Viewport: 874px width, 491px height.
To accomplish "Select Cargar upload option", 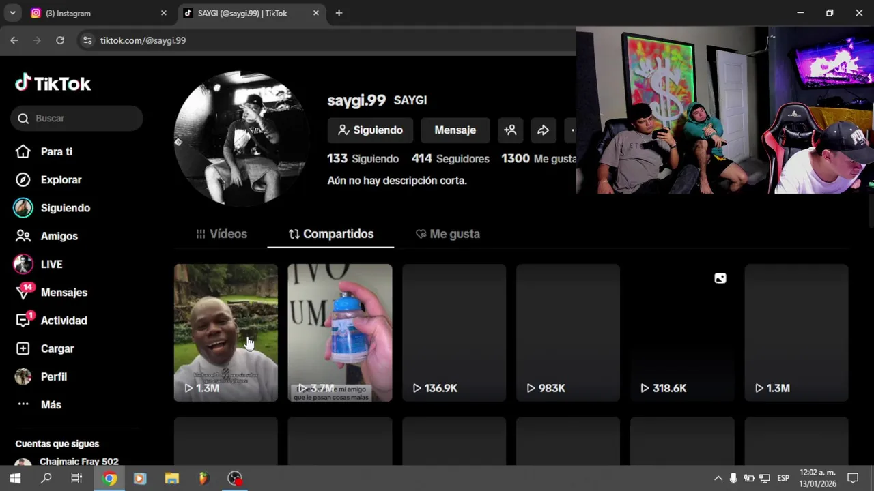I will [x=57, y=348].
